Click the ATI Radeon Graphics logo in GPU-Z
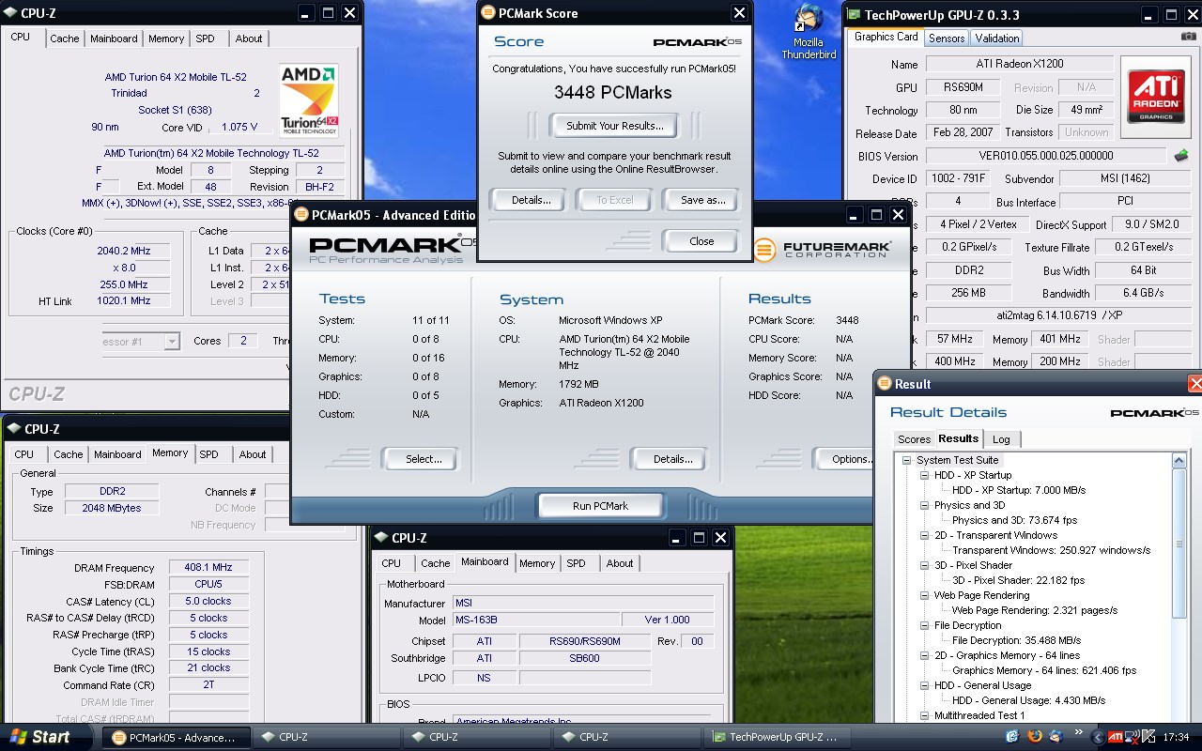This screenshot has width=1202, height=751. click(x=1155, y=96)
